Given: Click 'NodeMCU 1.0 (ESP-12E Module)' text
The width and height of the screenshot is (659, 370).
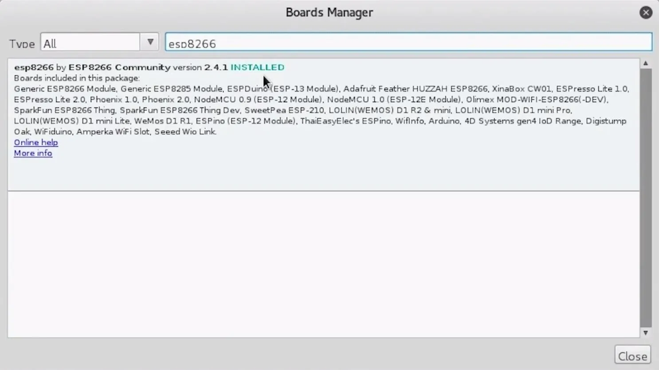Looking at the screenshot, I should pos(394,100).
